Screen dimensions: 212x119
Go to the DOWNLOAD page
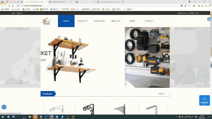point(99,21)
